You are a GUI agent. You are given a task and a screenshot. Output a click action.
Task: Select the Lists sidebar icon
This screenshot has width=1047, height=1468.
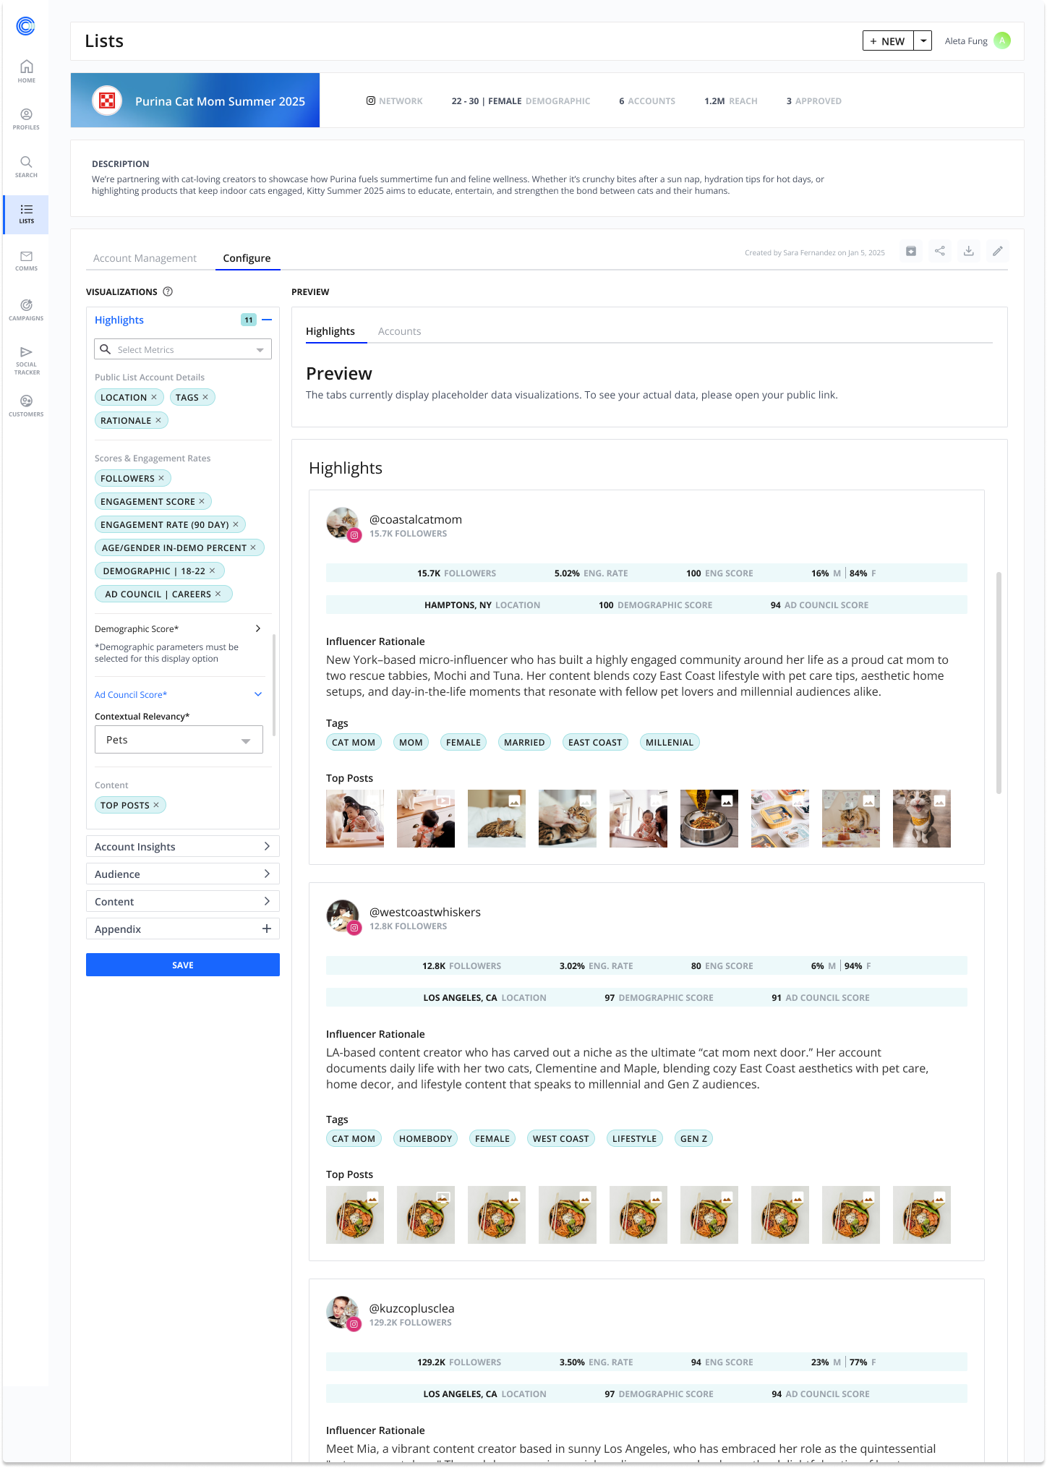pyautogui.click(x=26, y=214)
